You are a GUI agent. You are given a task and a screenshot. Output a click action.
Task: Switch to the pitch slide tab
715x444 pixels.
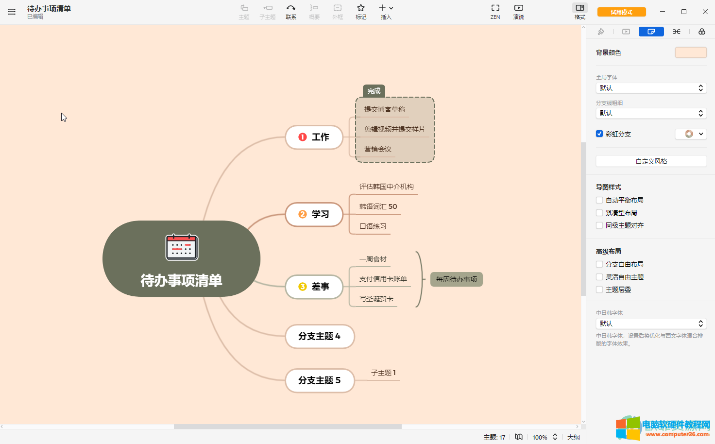pyautogui.click(x=626, y=32)
